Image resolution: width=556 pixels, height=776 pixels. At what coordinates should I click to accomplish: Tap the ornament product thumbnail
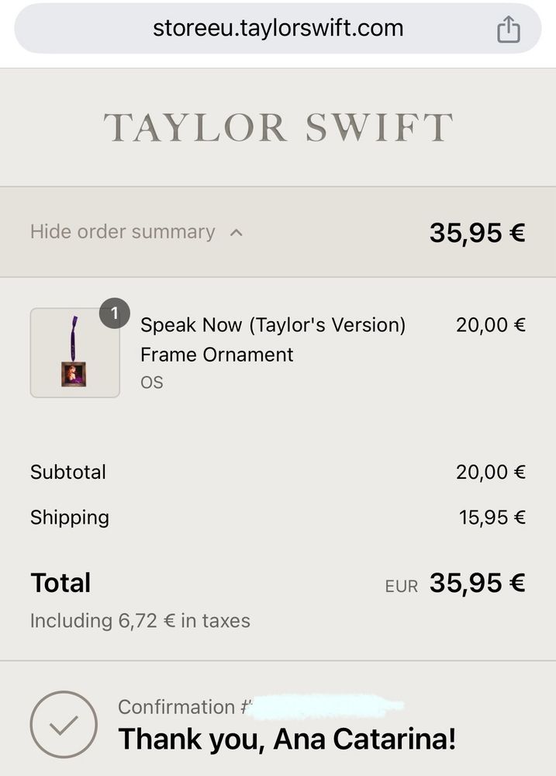tap(74, 353)
